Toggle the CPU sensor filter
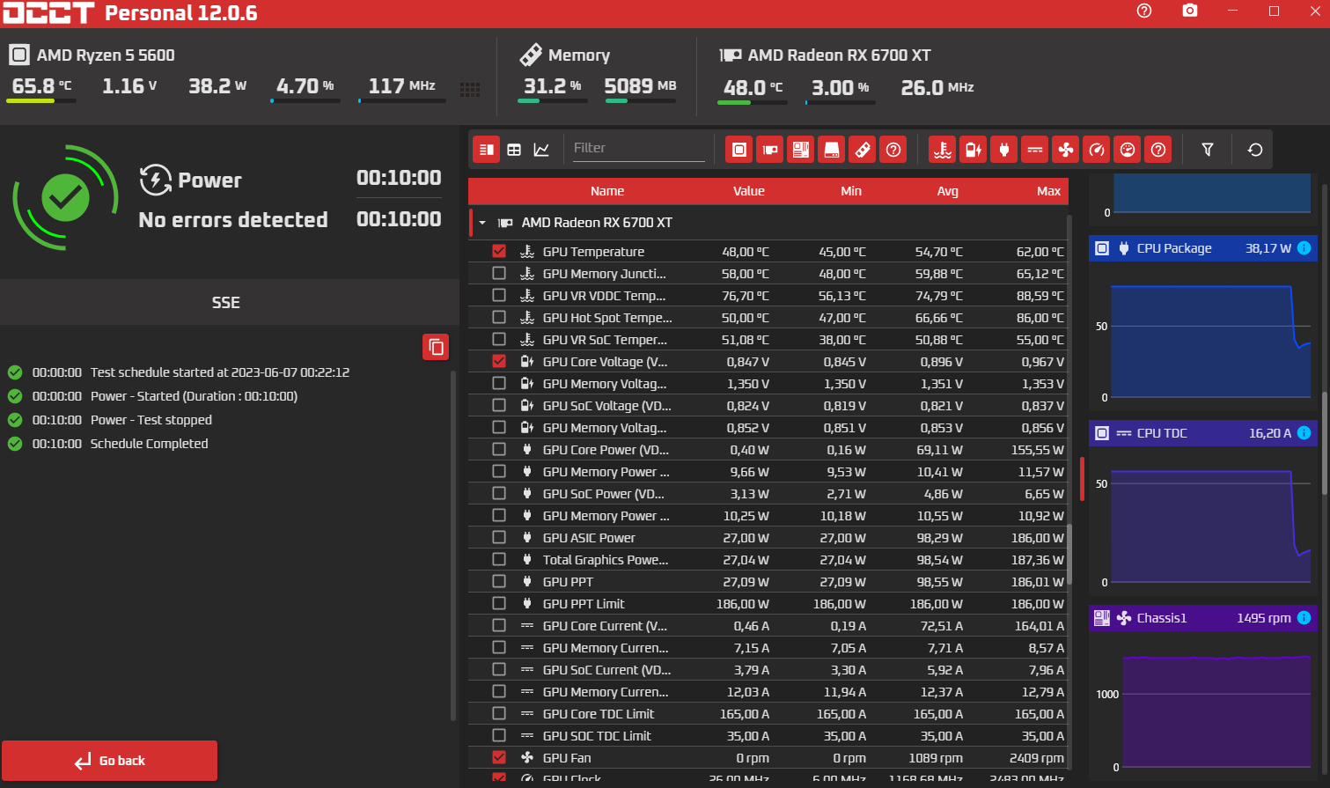Image resolution: width=1330 pixels, height=788 pixels. coord(739,150)
